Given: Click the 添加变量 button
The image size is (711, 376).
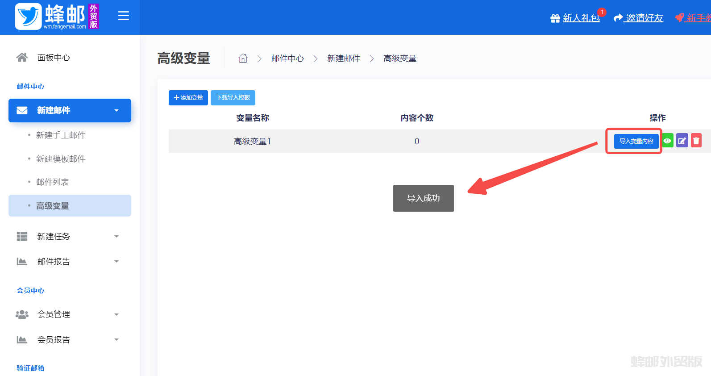Looking at the screenshot, I should tap(188, 98).
